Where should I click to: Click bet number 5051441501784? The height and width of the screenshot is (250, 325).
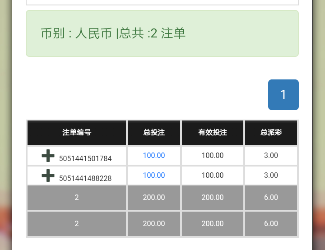click(85, 159)
